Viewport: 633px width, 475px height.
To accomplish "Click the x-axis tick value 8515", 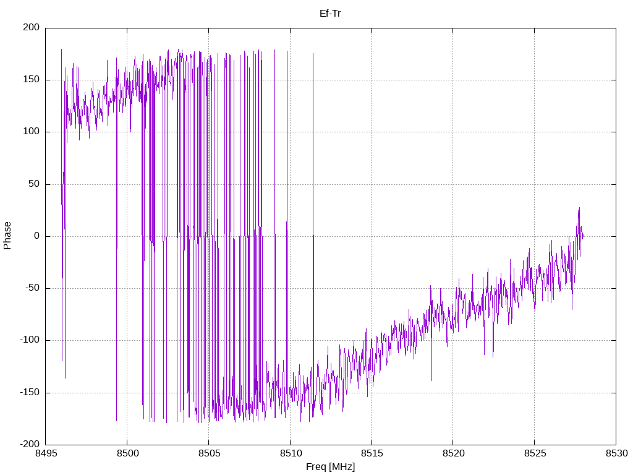I will [372, 453].
